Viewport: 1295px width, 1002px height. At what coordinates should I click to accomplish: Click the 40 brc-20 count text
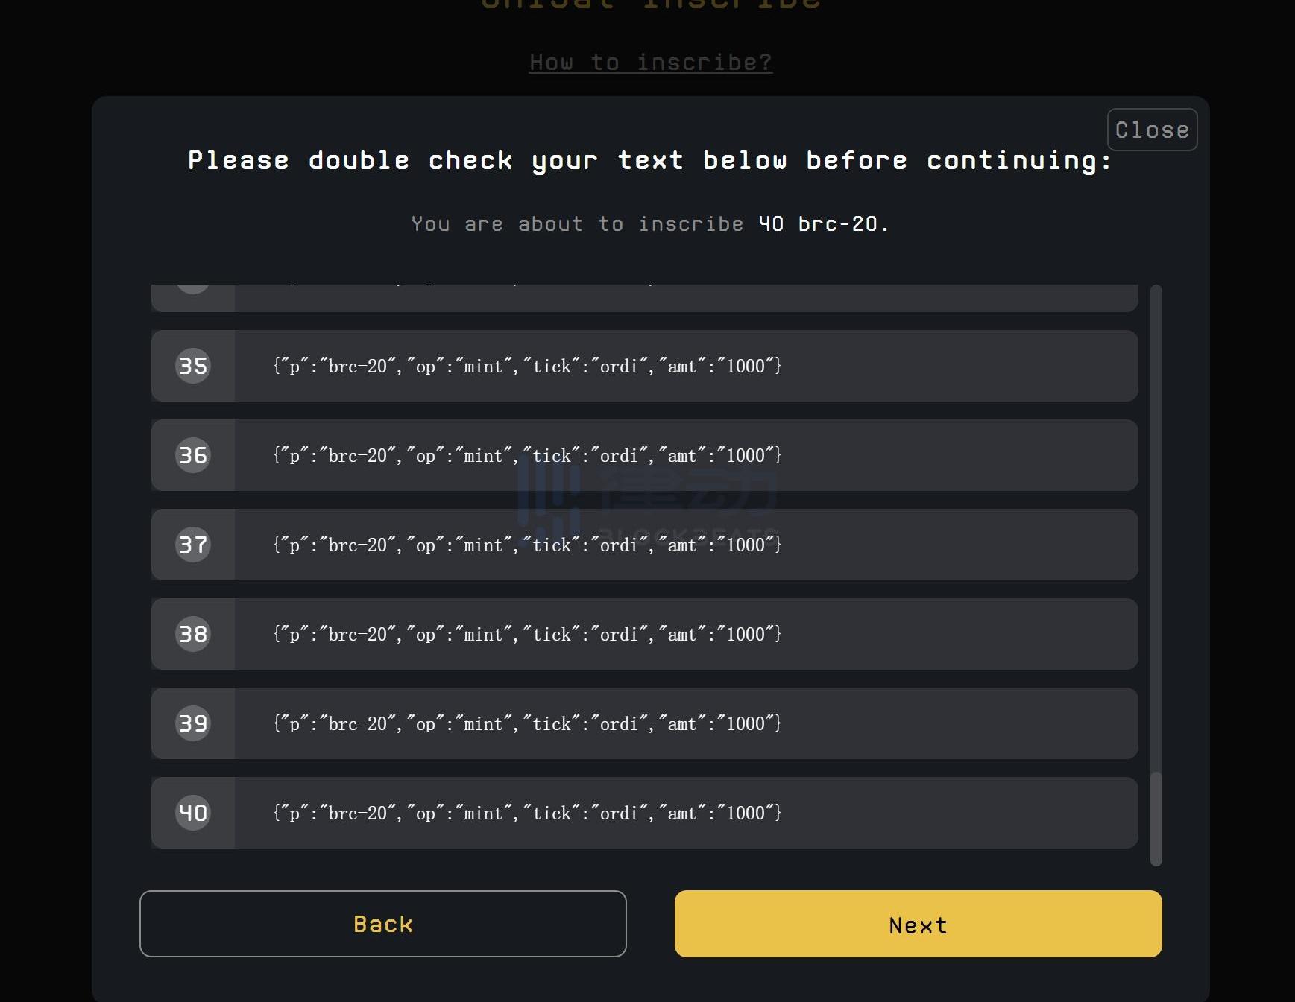tap(823, 224)
